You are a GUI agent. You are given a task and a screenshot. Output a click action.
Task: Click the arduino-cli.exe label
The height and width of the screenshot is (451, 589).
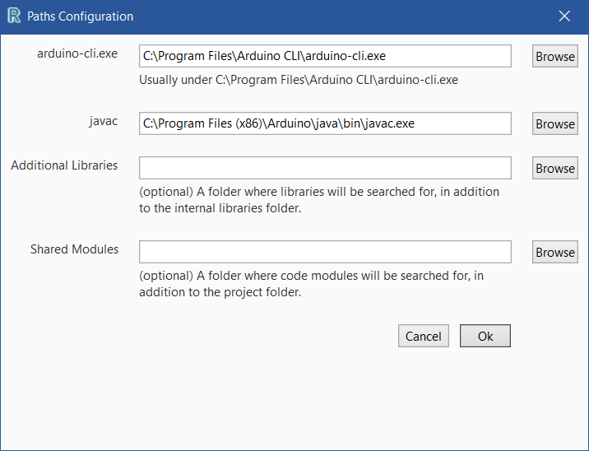(x=77, y=53)
